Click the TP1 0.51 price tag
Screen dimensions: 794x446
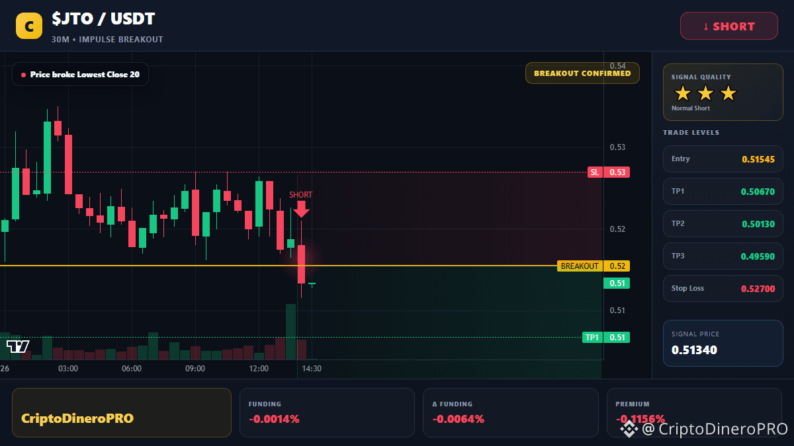[x=606, y=338]
